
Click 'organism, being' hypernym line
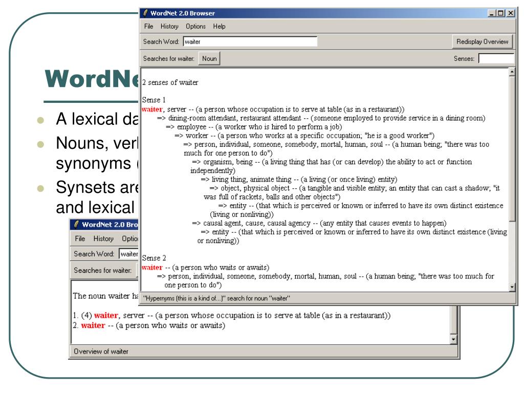(x=332, y=166)
